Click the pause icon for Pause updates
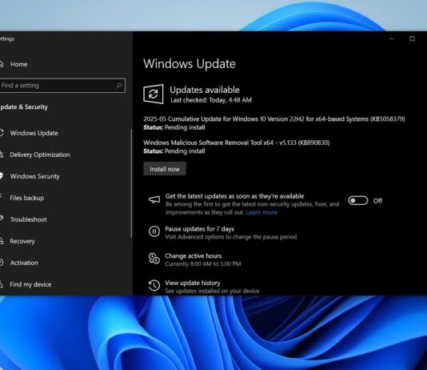427x370 pixels. click(x=154, y=231)
